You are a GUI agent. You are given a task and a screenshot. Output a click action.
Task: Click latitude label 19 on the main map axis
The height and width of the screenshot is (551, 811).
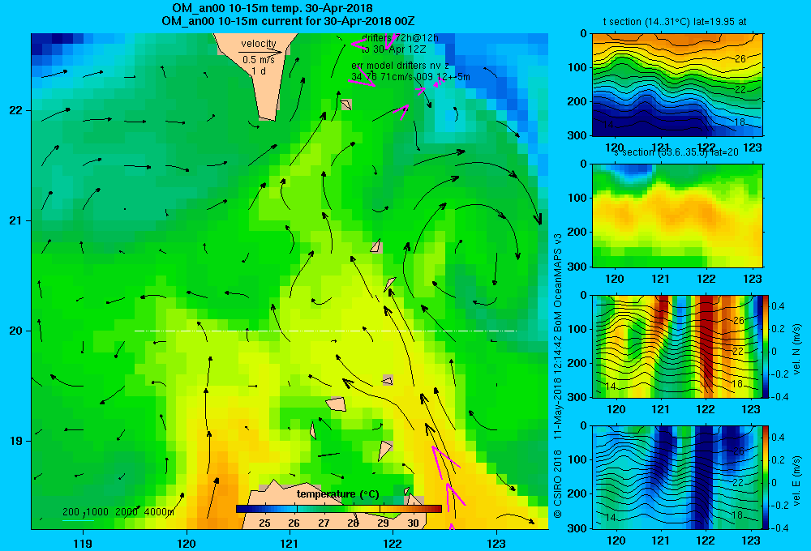16,441
